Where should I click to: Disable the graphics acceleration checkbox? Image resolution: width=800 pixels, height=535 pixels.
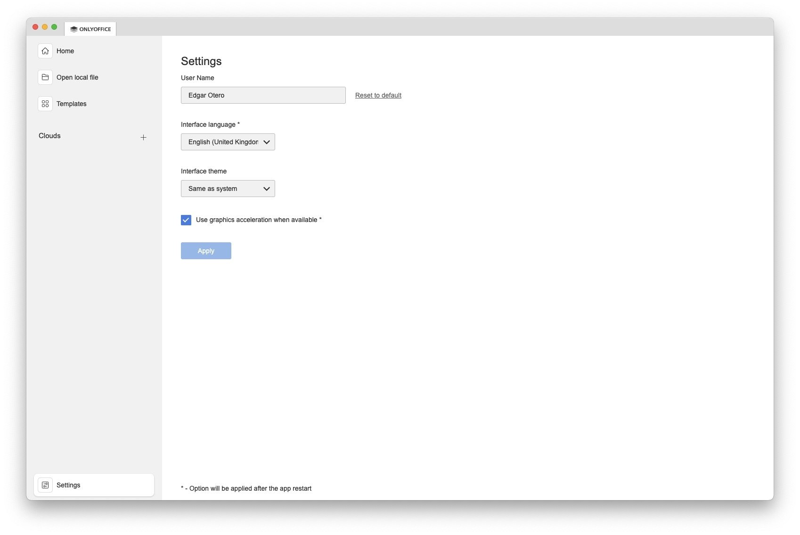pyautogui.click(x=186, y=220)
